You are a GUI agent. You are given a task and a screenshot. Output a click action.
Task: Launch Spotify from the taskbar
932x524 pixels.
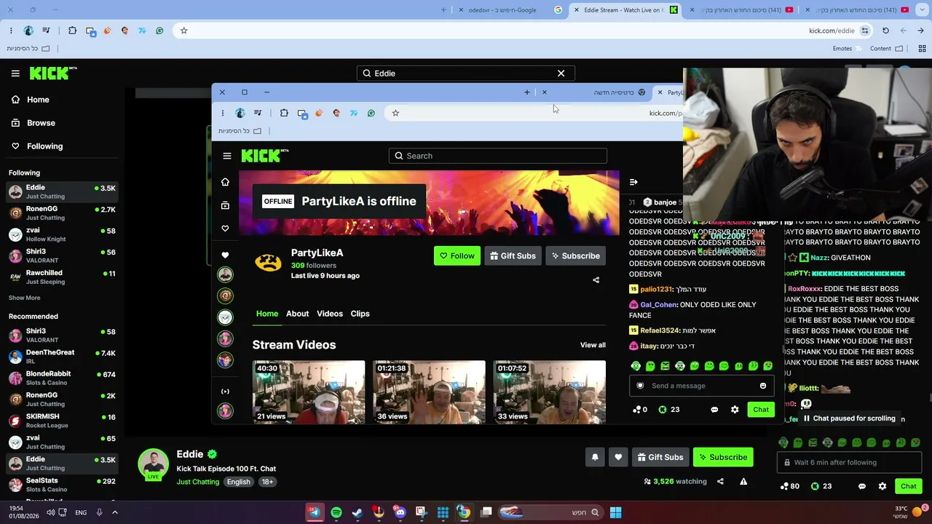point(336,512)
